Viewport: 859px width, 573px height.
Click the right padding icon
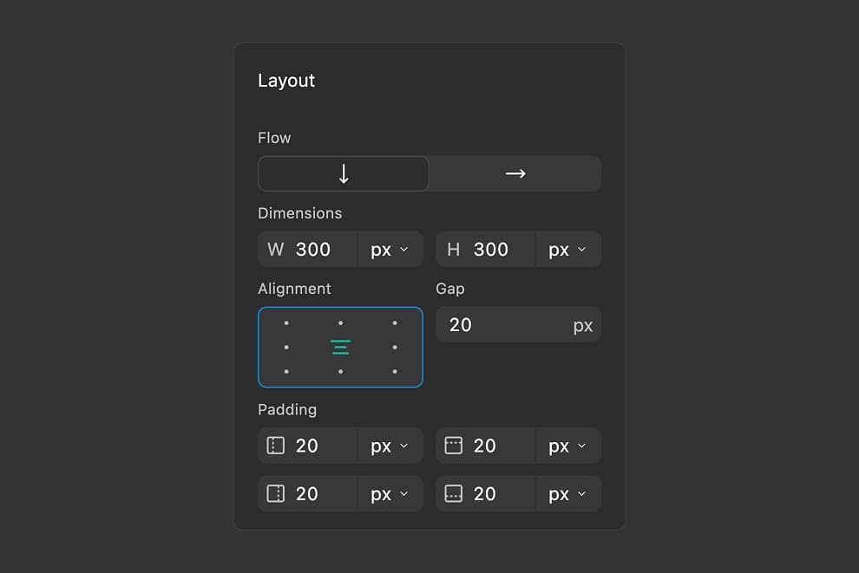[278, 494]
